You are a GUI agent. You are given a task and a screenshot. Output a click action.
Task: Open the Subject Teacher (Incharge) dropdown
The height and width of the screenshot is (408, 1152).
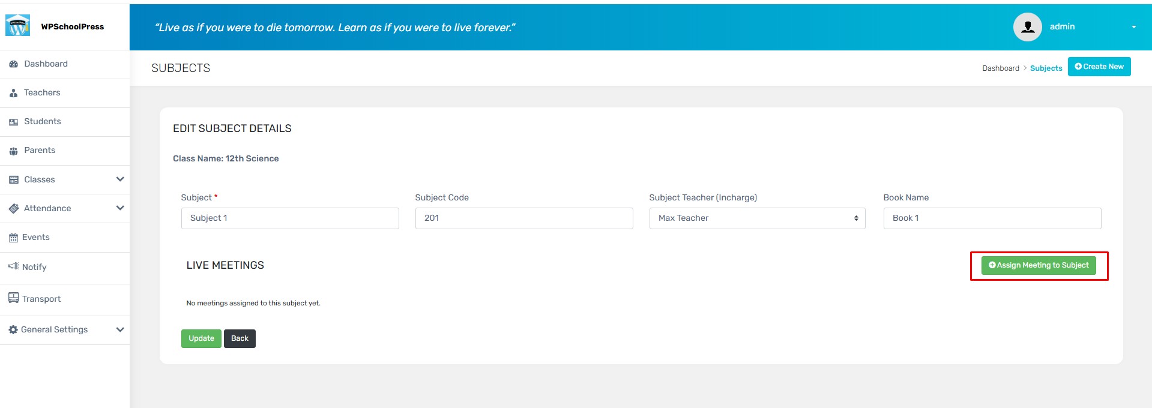pyautogui.click(x=757, y=218)
